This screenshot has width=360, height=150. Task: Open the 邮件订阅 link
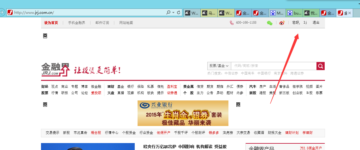tap(102, 23)
